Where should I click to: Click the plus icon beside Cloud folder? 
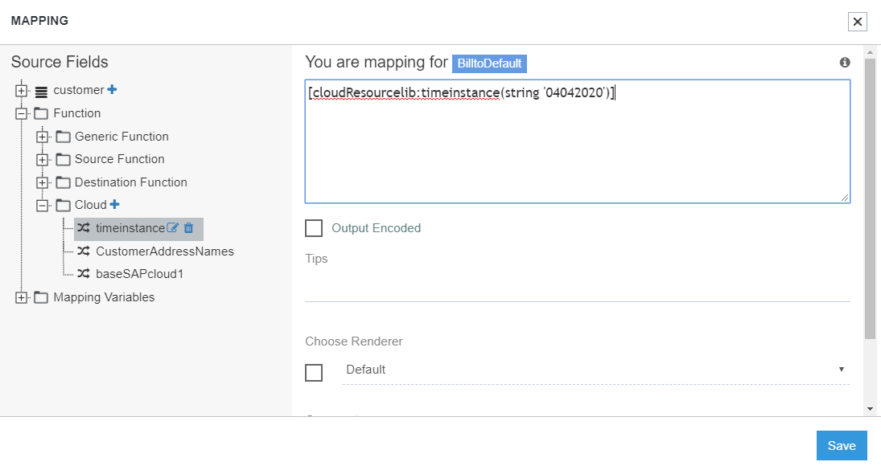pos(114,205)
